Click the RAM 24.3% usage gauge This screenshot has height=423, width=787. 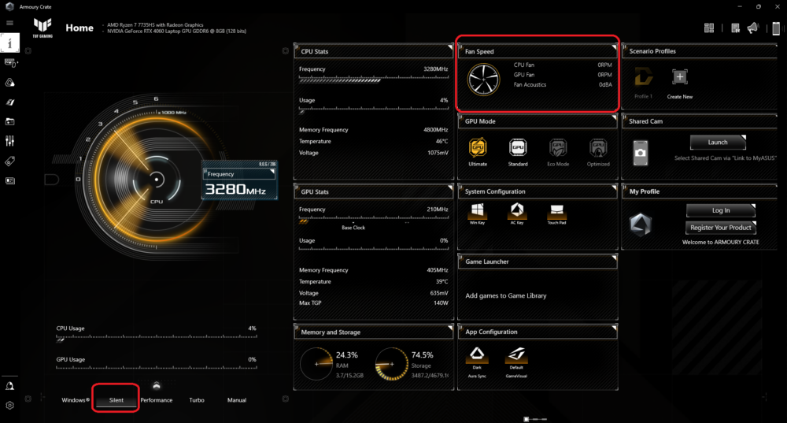coord(316,364)
